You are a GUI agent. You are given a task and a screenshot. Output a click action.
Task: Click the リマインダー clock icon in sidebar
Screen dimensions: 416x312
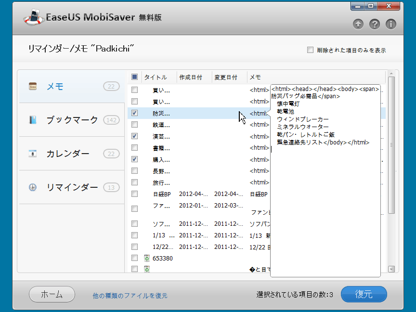[33, 187]
